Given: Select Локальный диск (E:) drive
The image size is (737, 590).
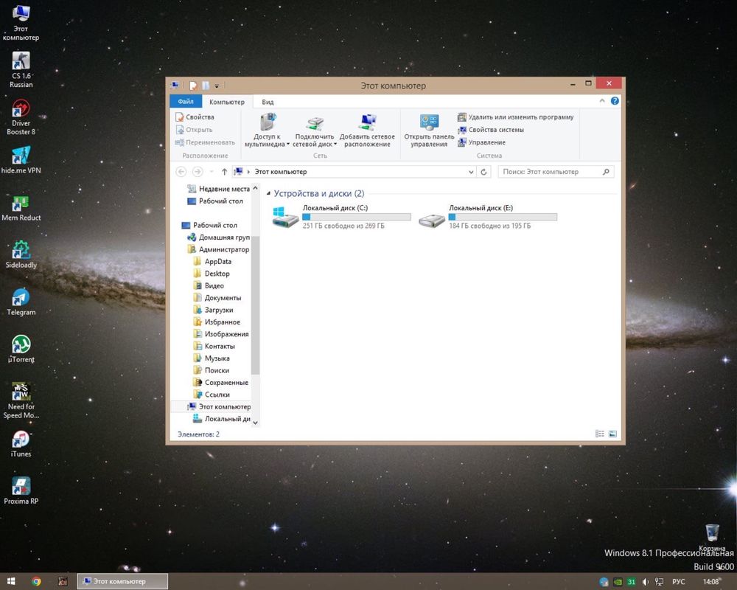Looking at the screenshot, I should pyautogui.click(x=488, y=217).
